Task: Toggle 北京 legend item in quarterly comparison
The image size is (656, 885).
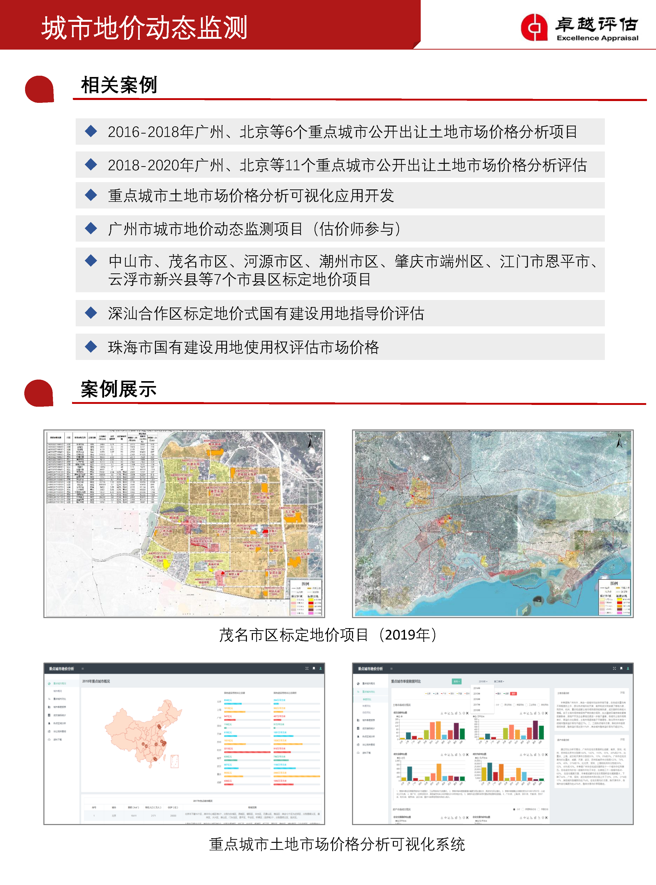Action: (428, 694)
